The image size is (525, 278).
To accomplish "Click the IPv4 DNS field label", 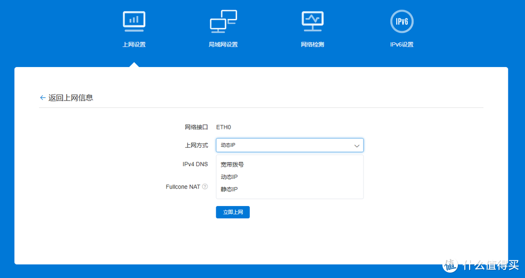I will tap(195, 164).
